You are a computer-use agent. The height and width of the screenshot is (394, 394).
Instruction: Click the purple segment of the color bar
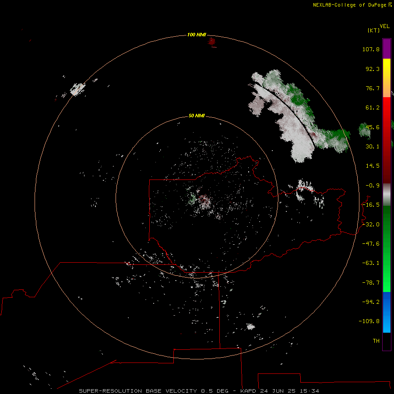pos(387,49)
